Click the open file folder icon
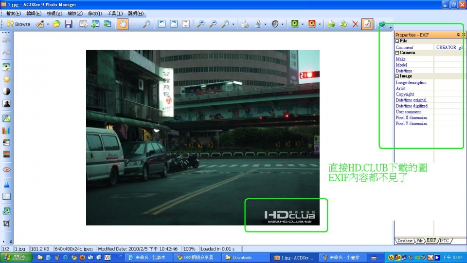Image resolution: width=467 pixels, height=263 pixels. click(56, 24)
